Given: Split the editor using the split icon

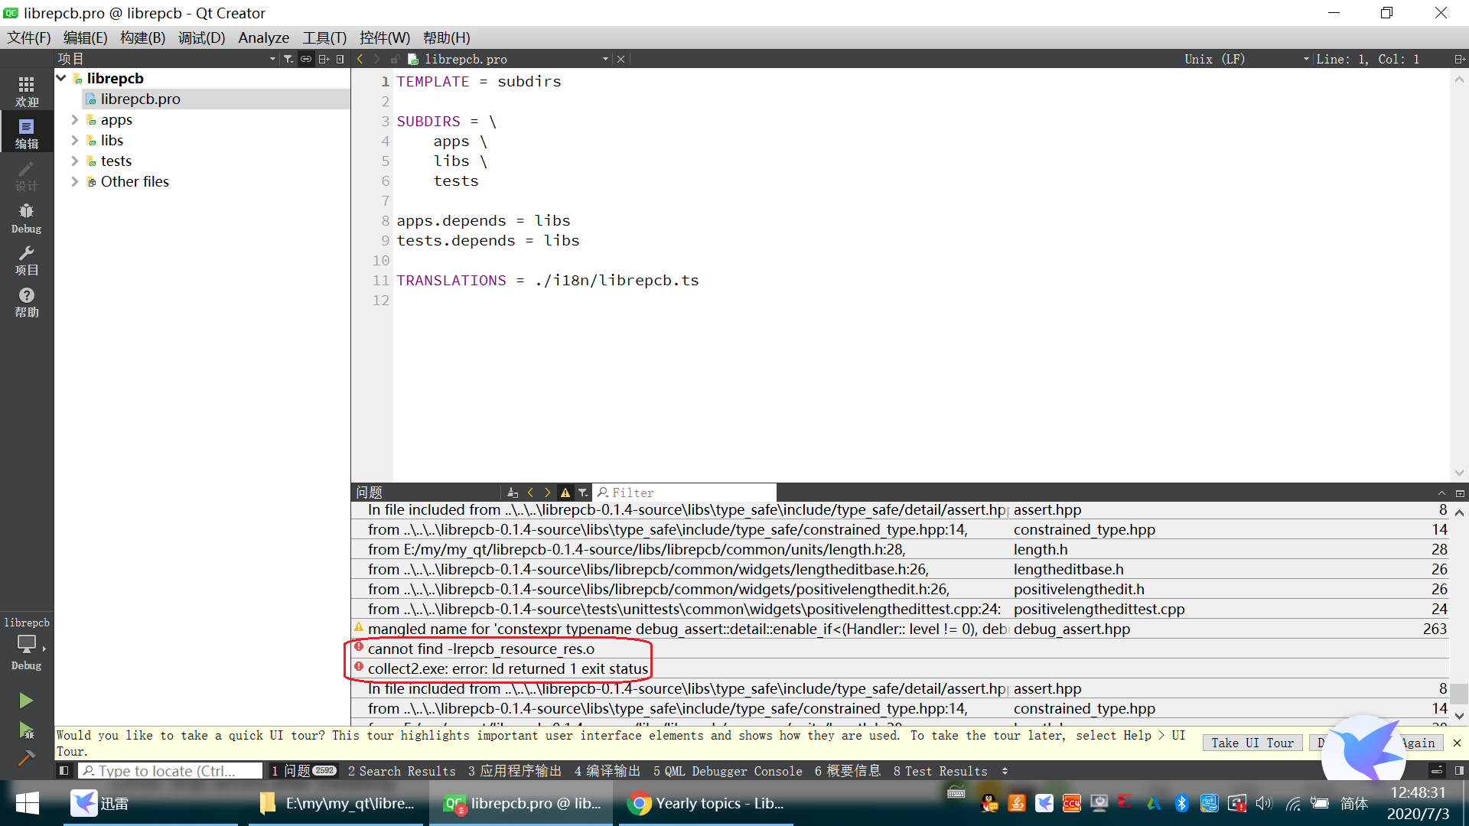Looking at the screenshot, I should click(324, 58).
